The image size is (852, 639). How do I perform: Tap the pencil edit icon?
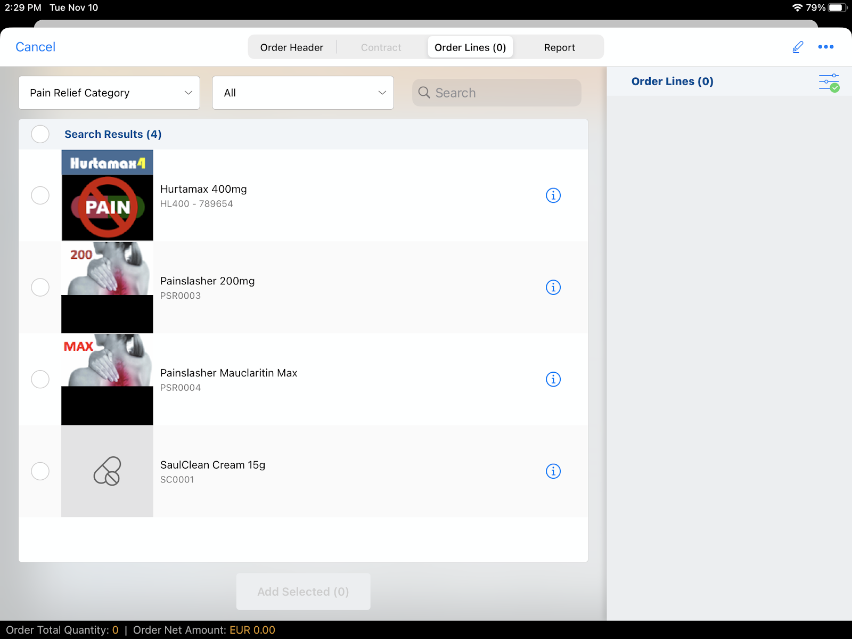(x=797, y=47)
